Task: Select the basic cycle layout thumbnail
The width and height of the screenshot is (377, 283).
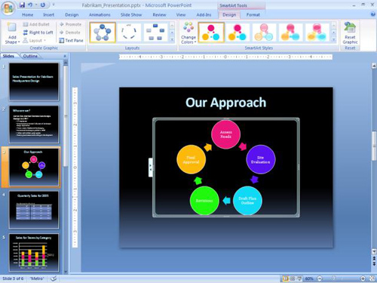Action: click(103, 32)
